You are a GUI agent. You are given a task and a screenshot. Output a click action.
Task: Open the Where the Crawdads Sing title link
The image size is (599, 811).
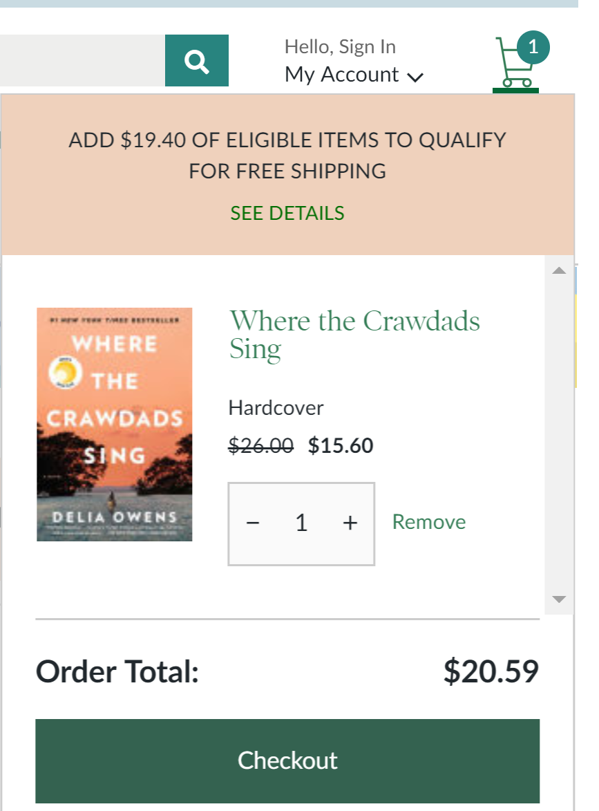click(354, 335)
